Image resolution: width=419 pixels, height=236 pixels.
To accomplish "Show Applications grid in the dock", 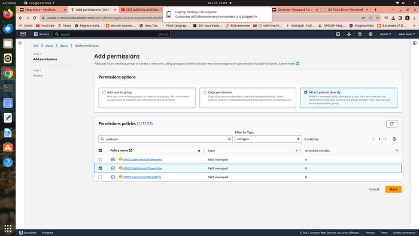I will tap(8, 229).
